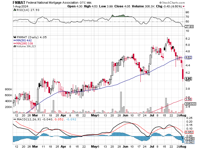Click the 70 level on the RSI axis

click(187, 17)
